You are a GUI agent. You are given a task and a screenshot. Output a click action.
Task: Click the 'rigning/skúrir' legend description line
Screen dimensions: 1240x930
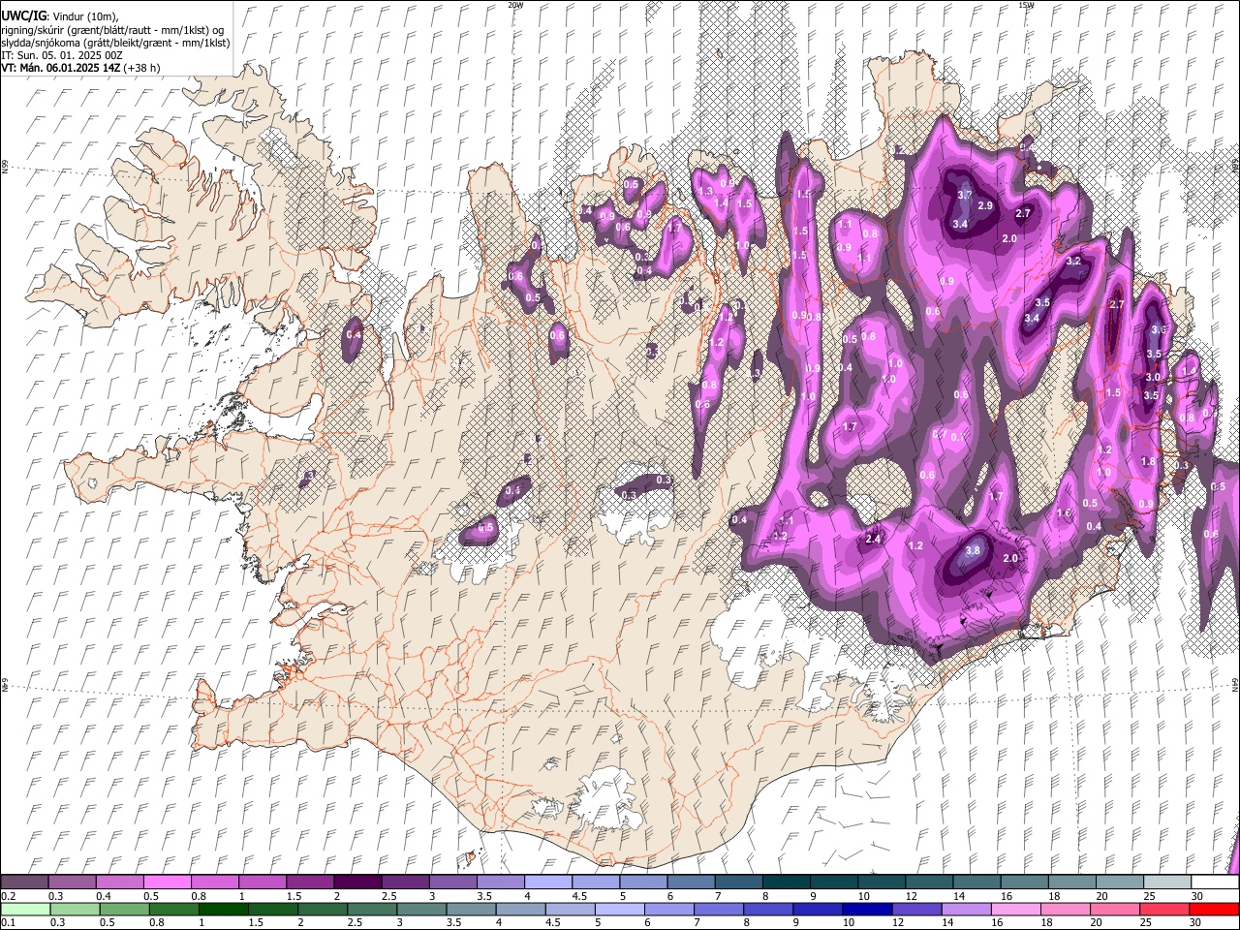click(x=111, y=30)
